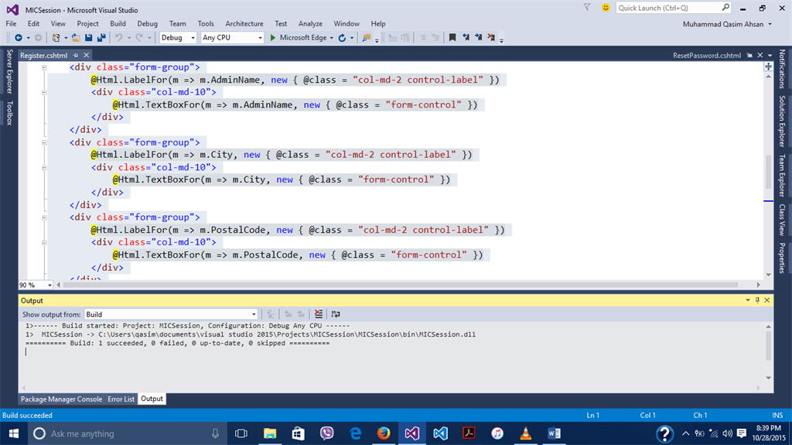Click the notifications flag icon in title bar

(587, 8)
